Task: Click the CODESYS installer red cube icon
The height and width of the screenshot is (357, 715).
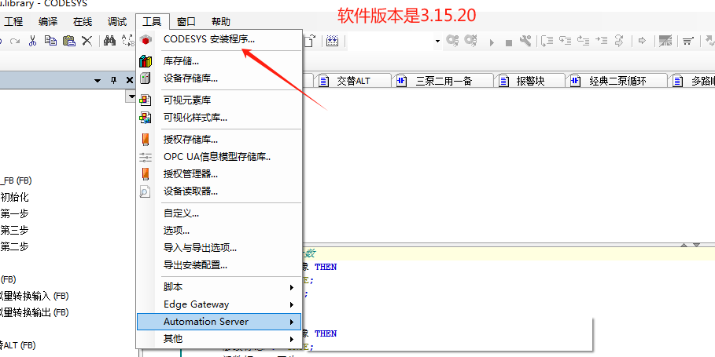Action: click(145, 40)
